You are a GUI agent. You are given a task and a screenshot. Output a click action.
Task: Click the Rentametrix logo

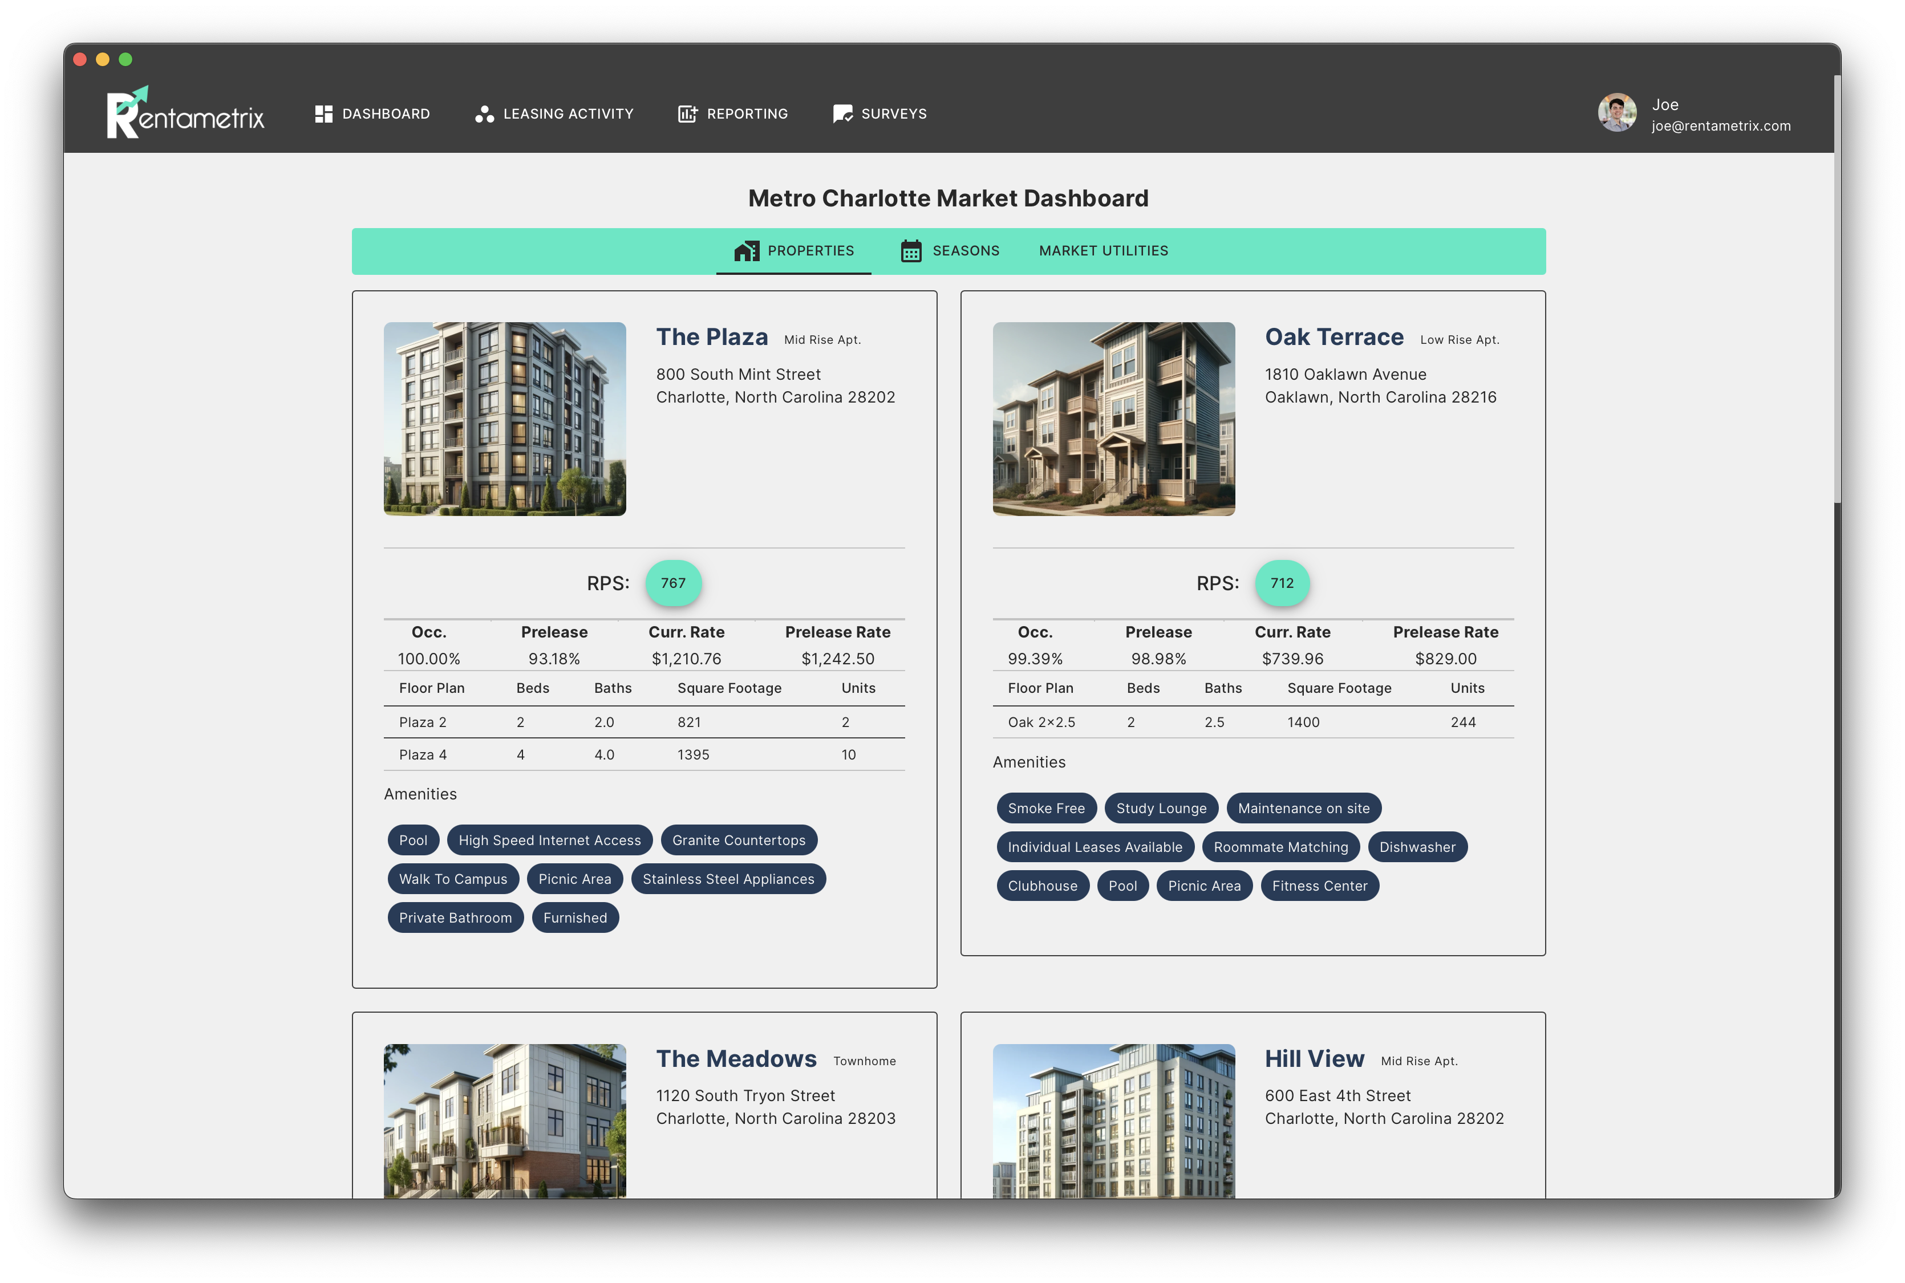[x=185, y=113]
